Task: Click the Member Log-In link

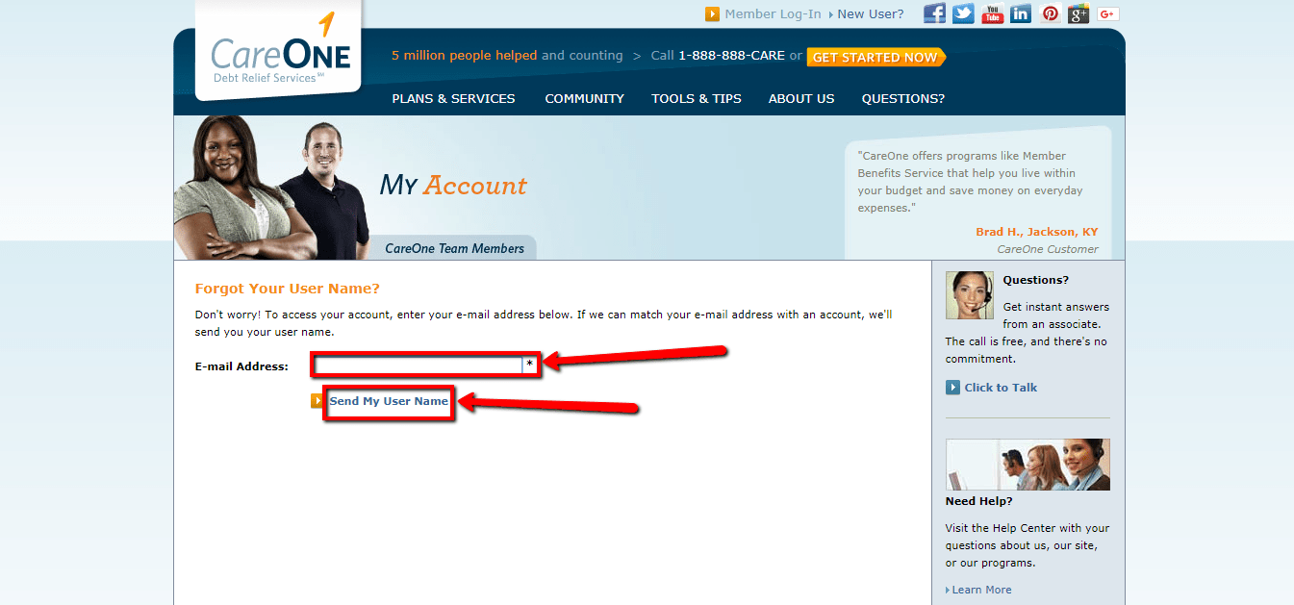Action: pos(773,13)
